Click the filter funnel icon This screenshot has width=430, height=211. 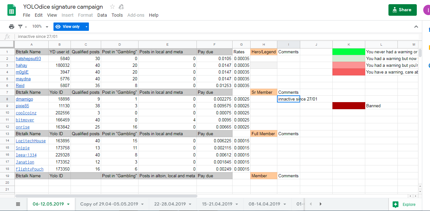(21, 27)
